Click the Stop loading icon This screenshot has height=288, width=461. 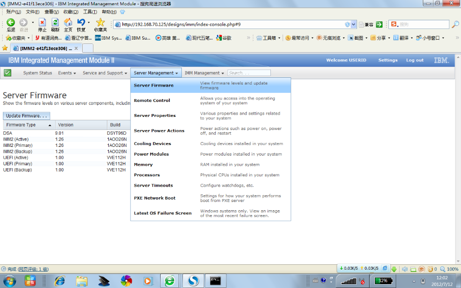coord(43,23)
